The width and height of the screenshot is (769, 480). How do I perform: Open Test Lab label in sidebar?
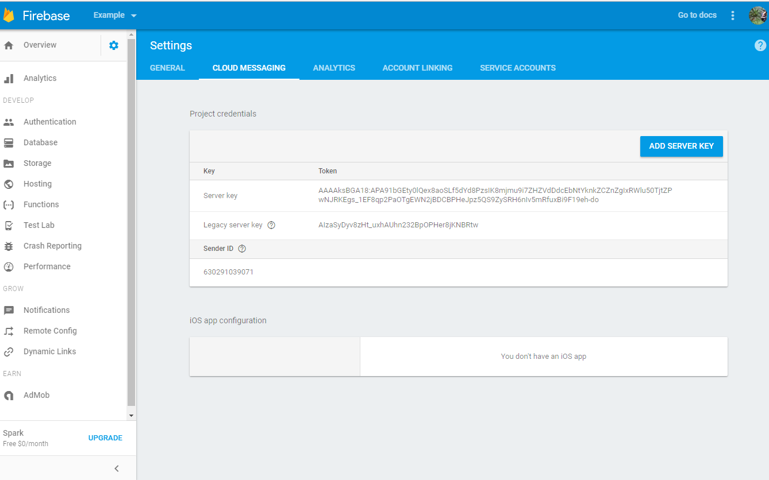(x=39, y=225)
